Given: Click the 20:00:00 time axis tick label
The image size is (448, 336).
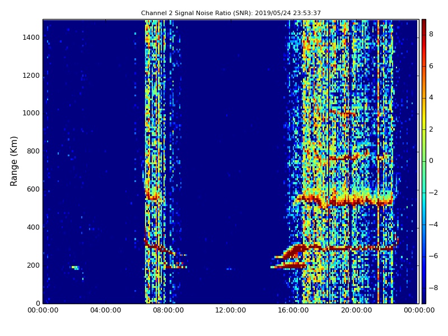Looking at the screenshot, I should tap(356, 310).
